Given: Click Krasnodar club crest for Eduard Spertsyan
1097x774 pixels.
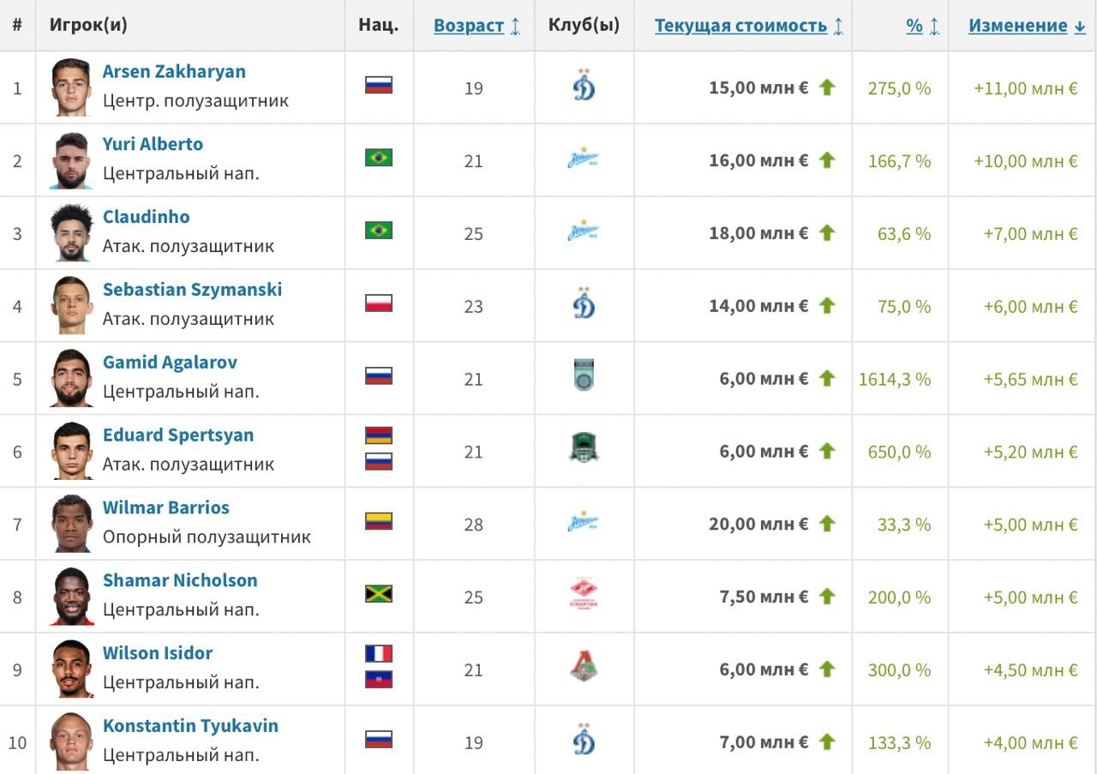Looking at the screenshot, I should click(x=584, y=450).
